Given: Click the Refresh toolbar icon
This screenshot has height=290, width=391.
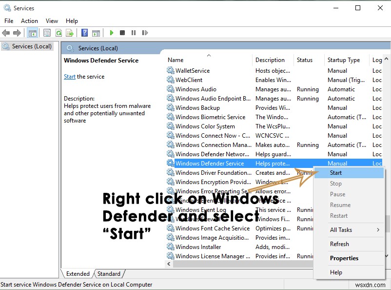Looking at the screenshot, I should pos(59,33).
